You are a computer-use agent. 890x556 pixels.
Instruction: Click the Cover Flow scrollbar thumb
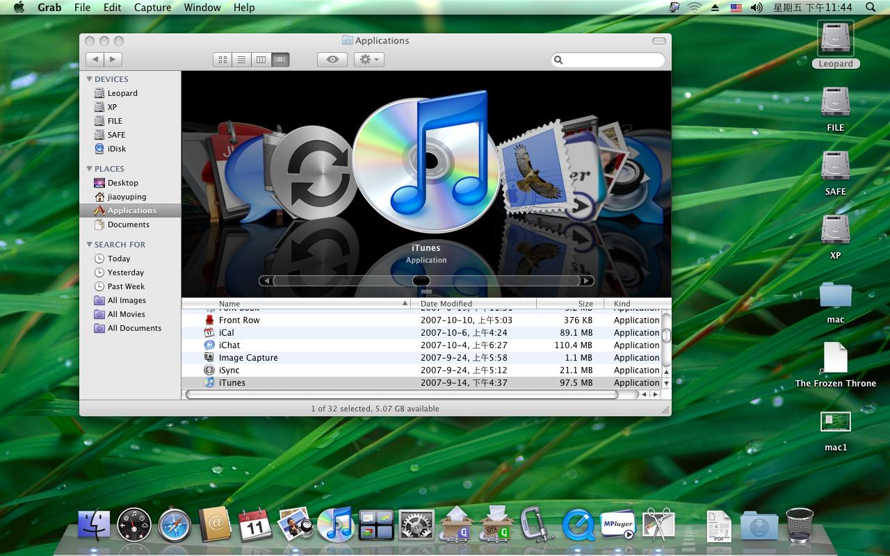421,281
